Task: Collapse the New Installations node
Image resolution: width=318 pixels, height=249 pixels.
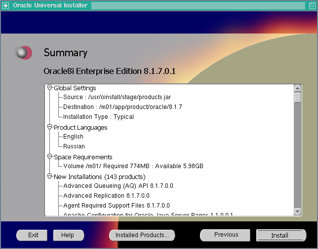Action: (49, 177)
